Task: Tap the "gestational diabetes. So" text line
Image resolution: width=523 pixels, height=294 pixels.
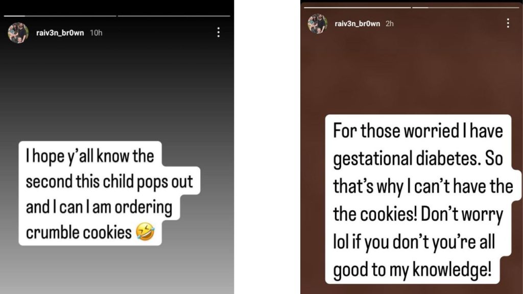Action: pos(418,158)
